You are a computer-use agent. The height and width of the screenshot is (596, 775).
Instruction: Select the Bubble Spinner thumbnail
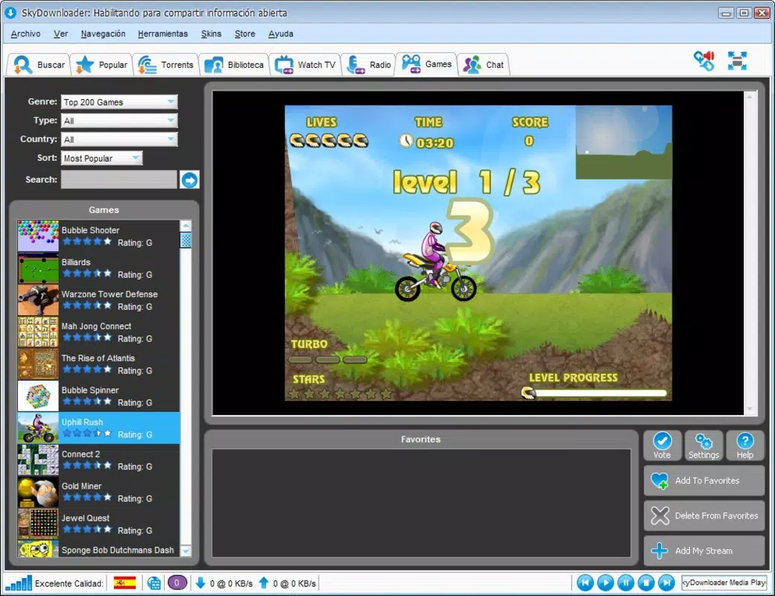[38, 396]
